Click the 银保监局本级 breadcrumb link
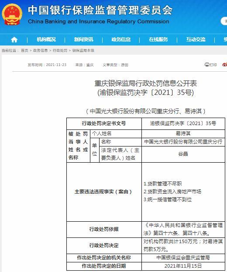Screen dimensions: 227x272 (83, 50)
